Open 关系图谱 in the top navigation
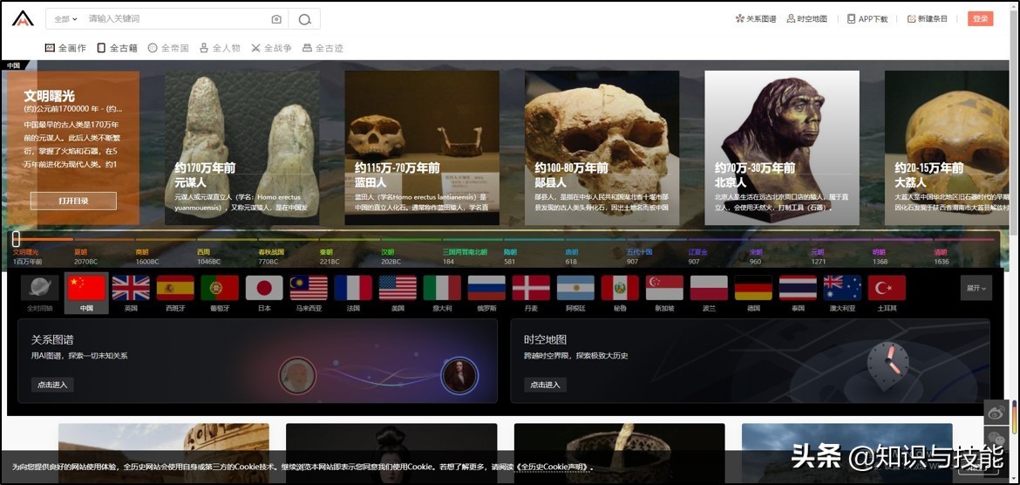The image size is (1020, 485). click(x=756, y=19)
